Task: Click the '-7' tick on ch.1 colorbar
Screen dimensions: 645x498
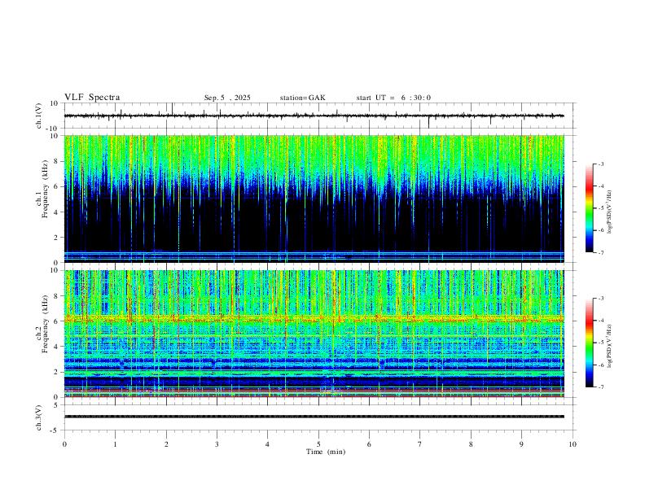Action: tap(600, 252)
